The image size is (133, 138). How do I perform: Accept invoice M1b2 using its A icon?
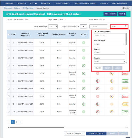[84, 50]
